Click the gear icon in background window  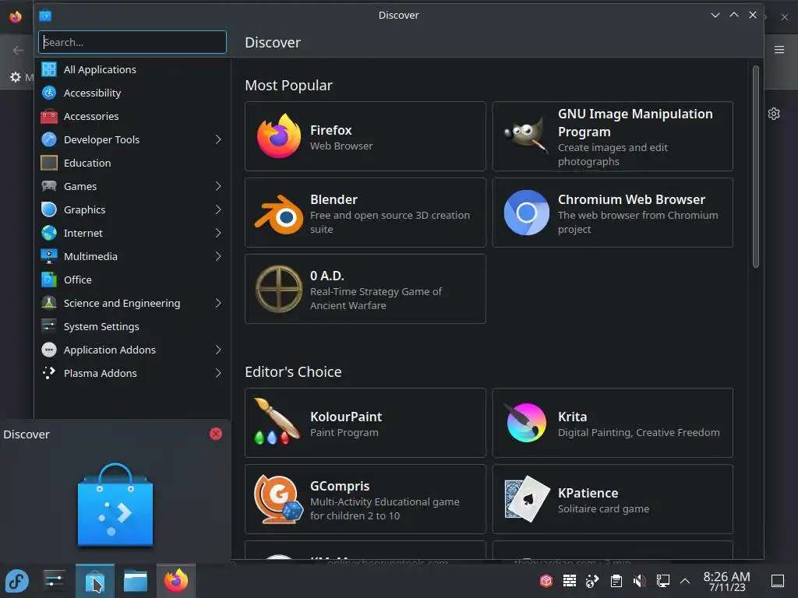pyautogui.click(x=774, y=114)
